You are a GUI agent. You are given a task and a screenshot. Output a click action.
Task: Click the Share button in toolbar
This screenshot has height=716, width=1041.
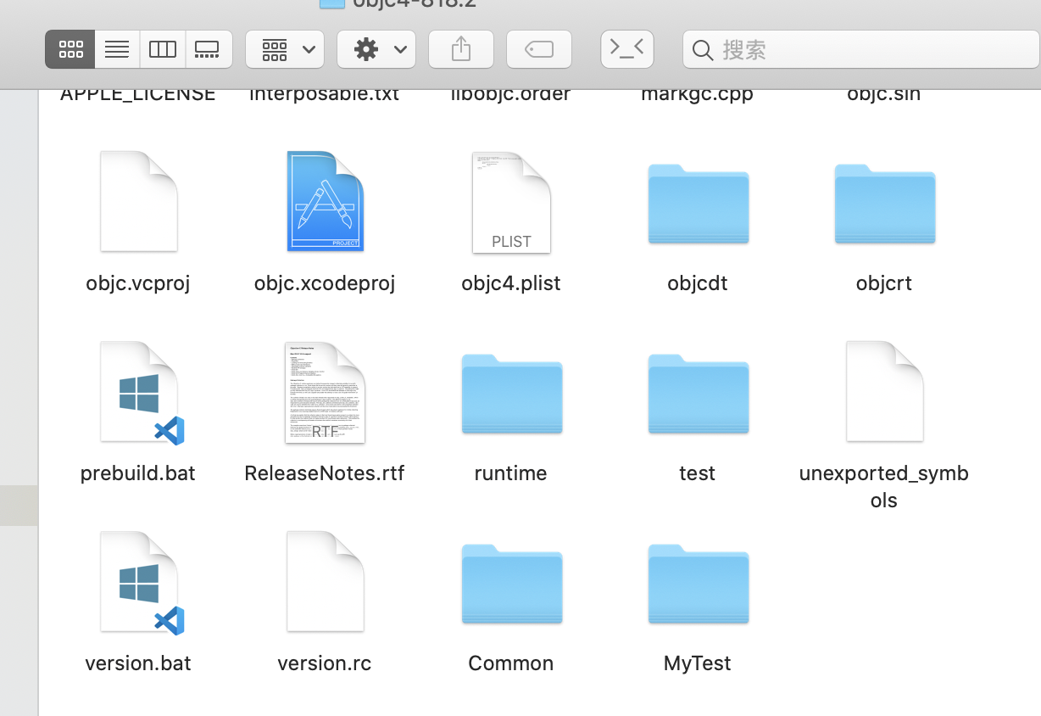[461, 49]
